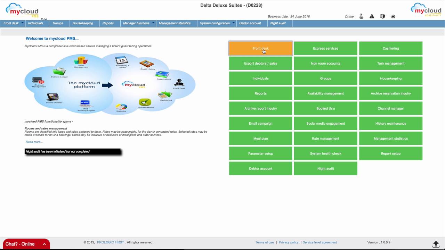Click the green Night audit tile
The width and height of the screenshot is (445, 250).
[x=325, y=168]
